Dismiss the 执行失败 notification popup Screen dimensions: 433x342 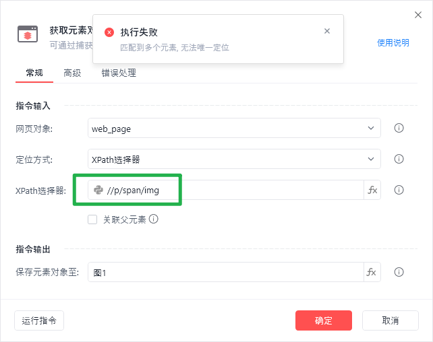pyautogui.click(x=327, y=31)
